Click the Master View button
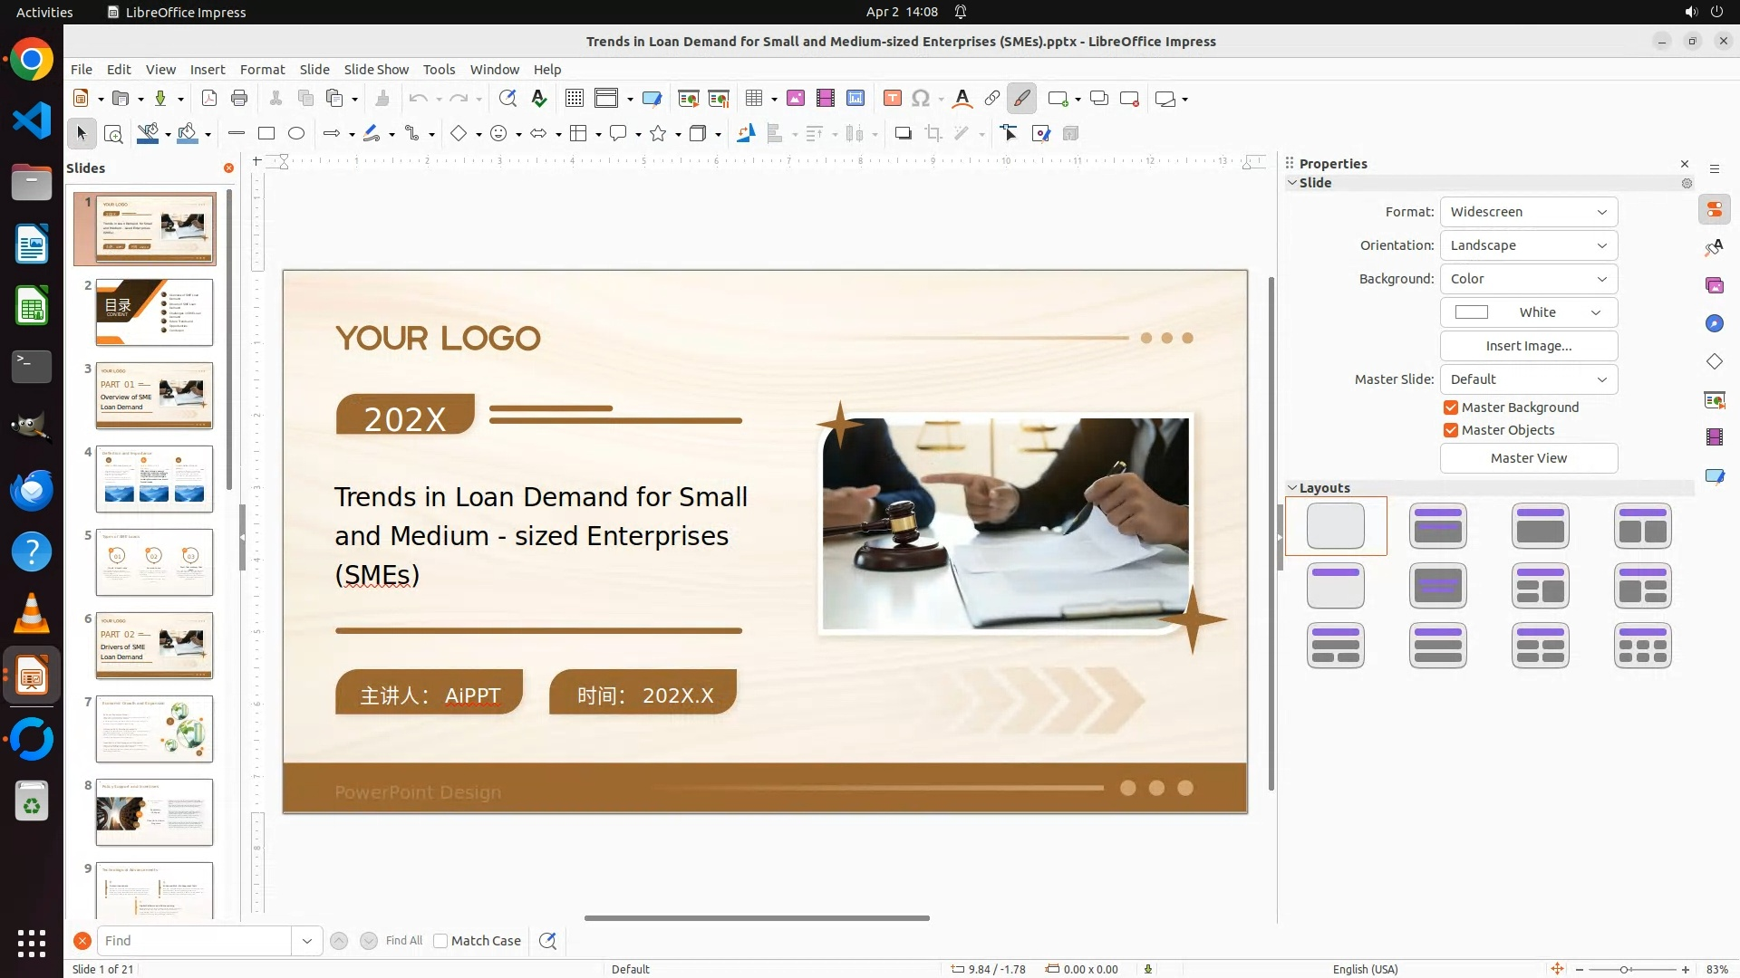Screen dimensions: 1740x978 pos(1528,458)
